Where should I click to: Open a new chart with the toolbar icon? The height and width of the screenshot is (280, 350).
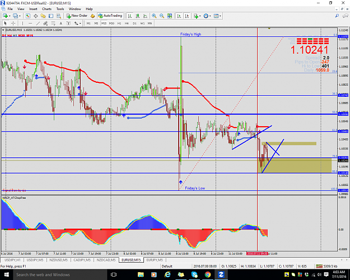[6, 16]
